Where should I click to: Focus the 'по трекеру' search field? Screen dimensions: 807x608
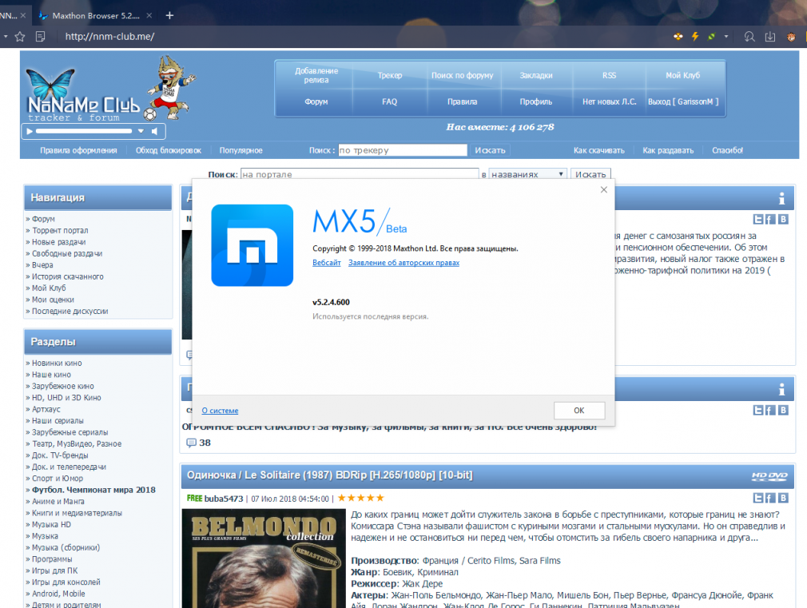pyautogui.click(x=403, y=150)
